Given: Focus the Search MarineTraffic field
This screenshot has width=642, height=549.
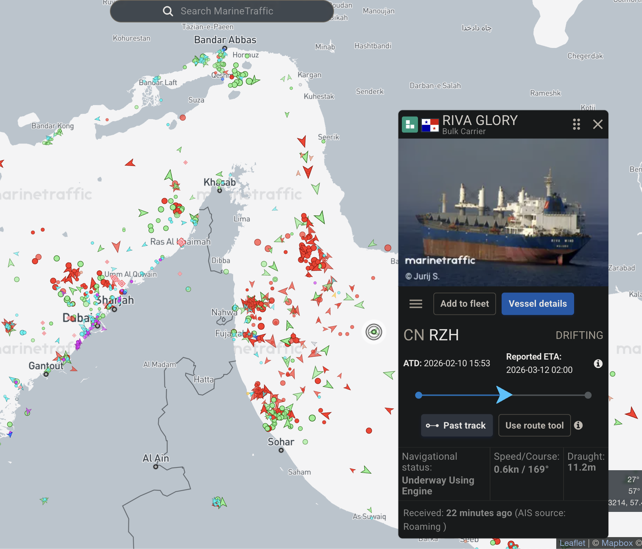Looking at the screenshot, I should [x=222, y=11].
